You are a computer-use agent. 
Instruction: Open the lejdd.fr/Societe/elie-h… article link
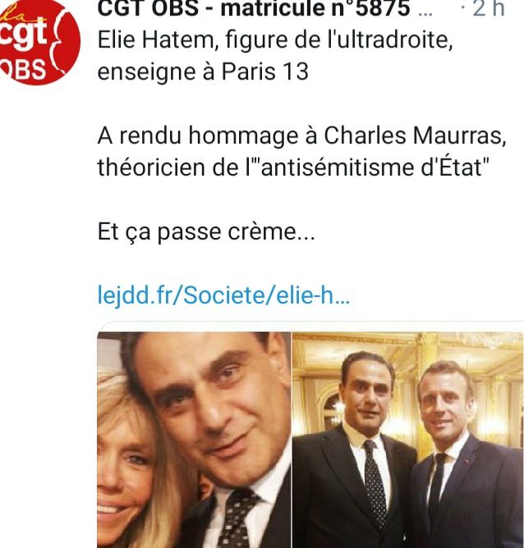click(223, 295)
